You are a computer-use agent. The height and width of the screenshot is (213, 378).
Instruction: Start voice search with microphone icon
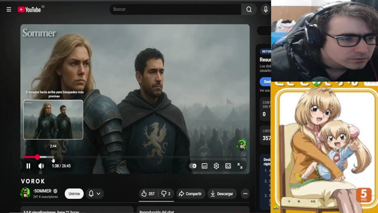point(266,9)
